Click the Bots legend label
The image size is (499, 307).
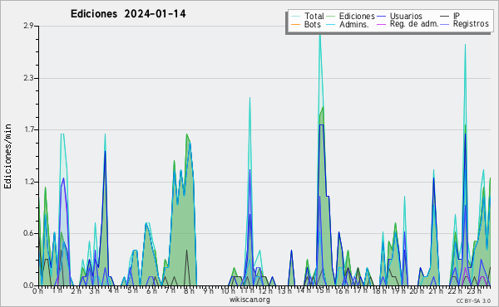click(313, 24)
